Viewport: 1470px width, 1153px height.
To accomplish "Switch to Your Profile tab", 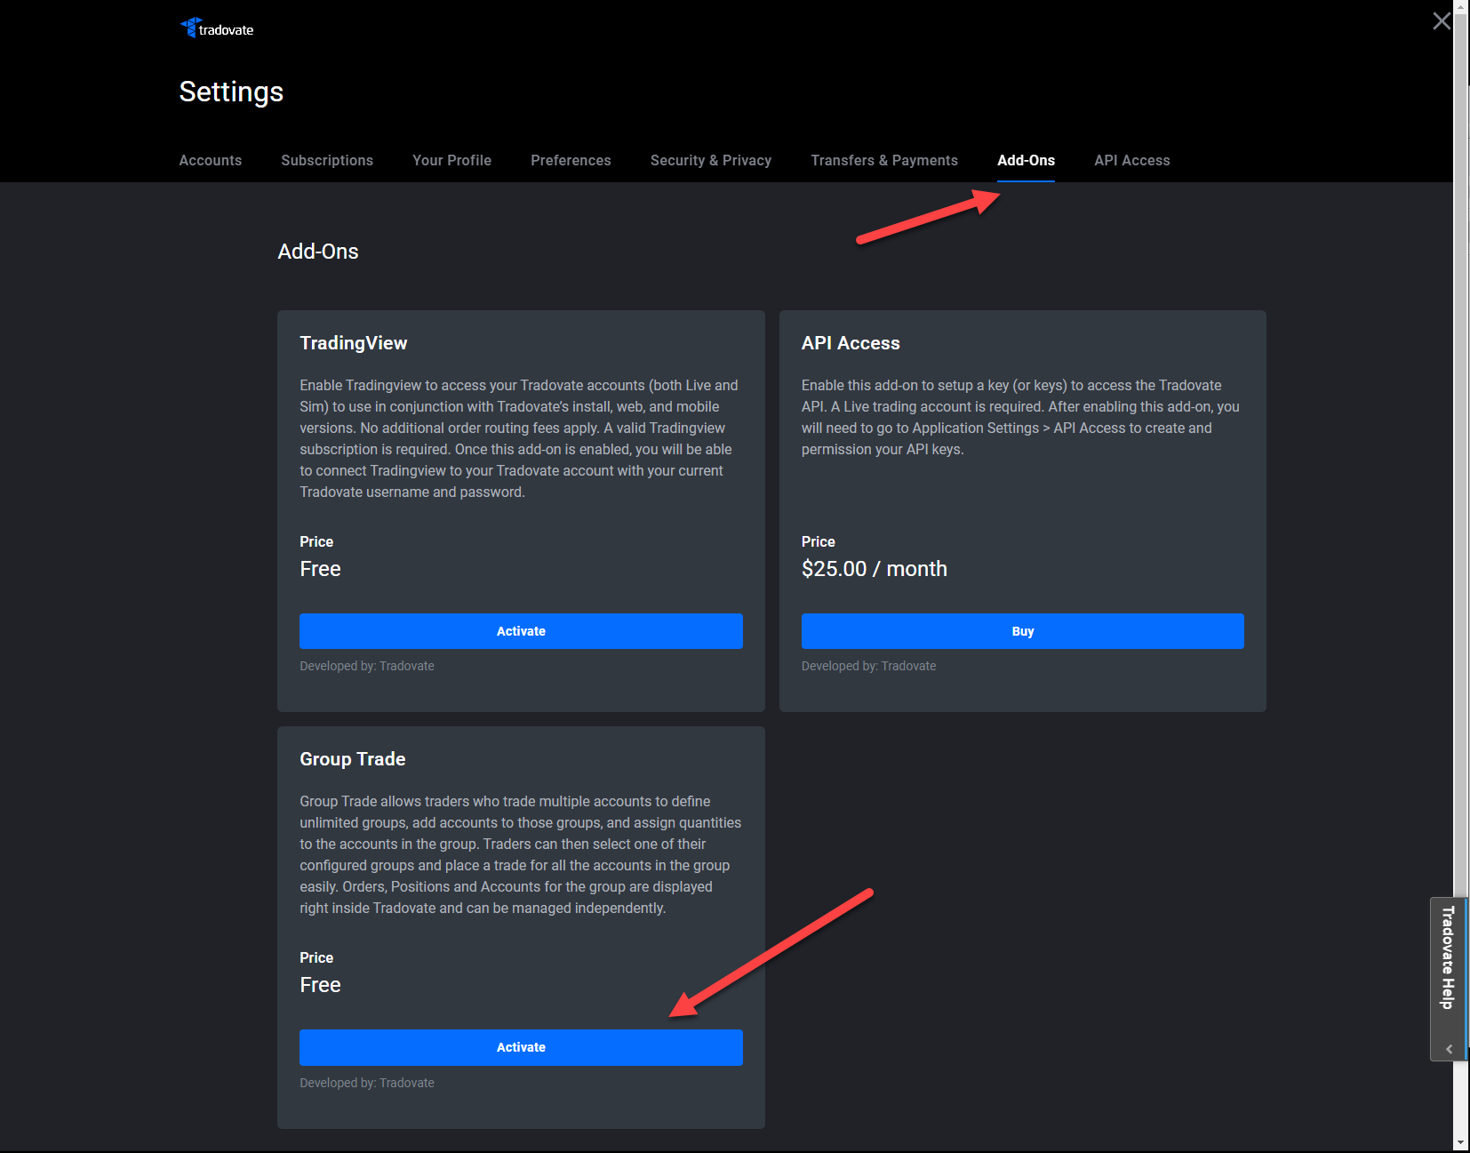I will [451, 161].
